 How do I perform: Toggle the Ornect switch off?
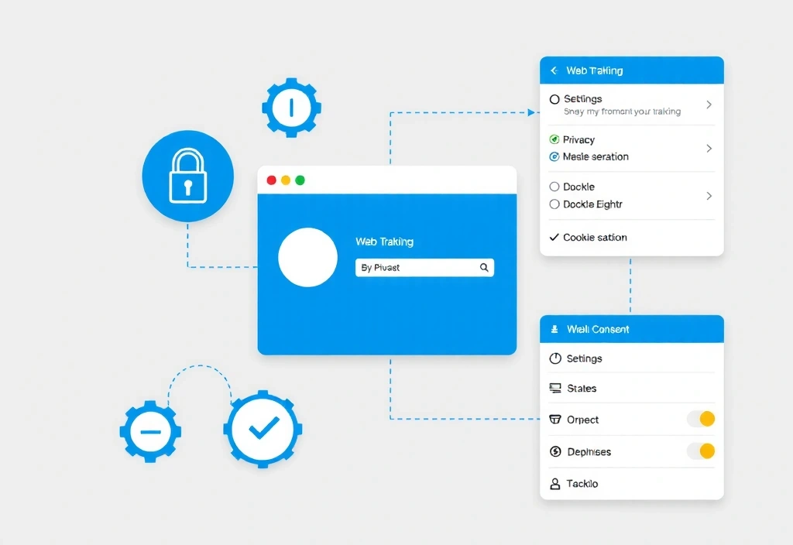point(699,419)
